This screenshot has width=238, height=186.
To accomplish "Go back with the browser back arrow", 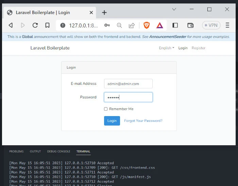I will 11,25.
